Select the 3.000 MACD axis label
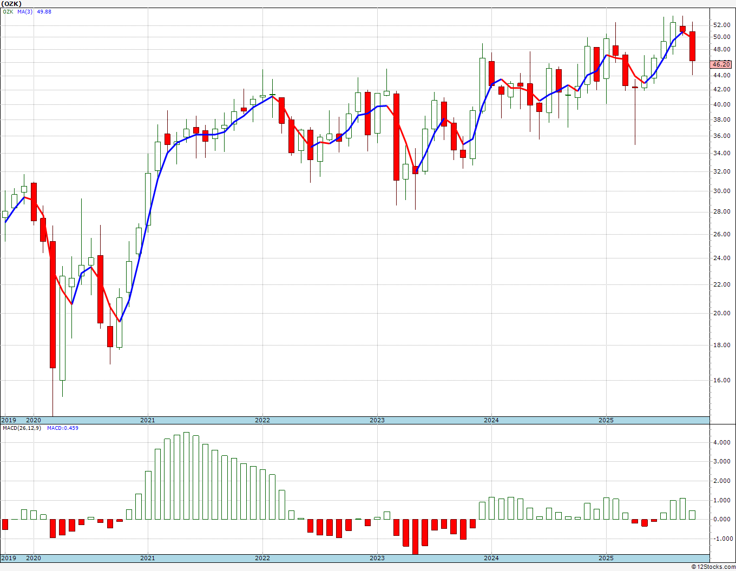Image resolution: width=736 pixels, height=571 pixels. tap(721, 461)
